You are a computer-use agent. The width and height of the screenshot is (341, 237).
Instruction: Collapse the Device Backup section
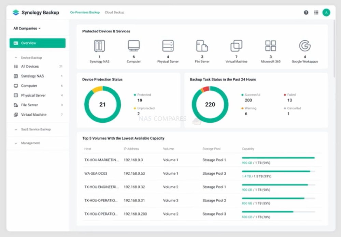(16, 58)
